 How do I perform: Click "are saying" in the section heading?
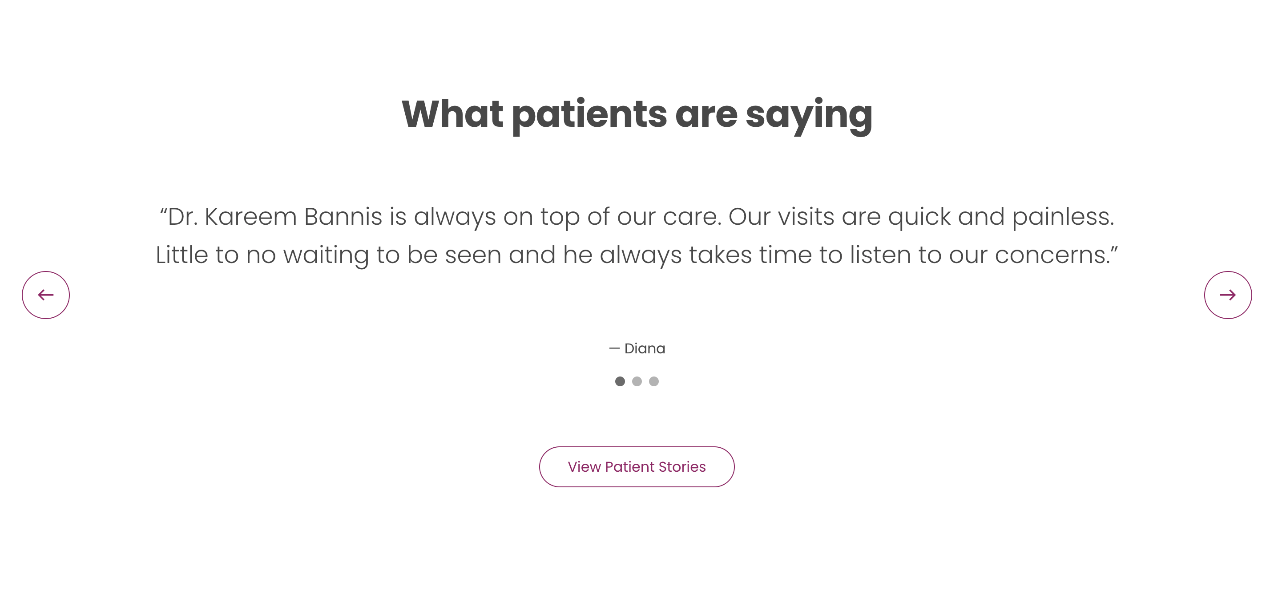[x=774, y=115]
